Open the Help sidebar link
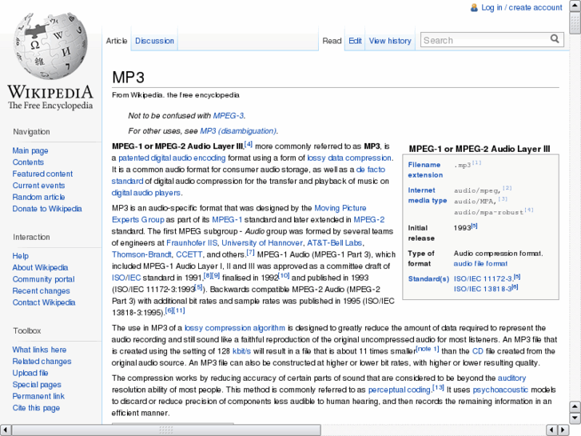581x436 pixels. (x=21, y=256)
